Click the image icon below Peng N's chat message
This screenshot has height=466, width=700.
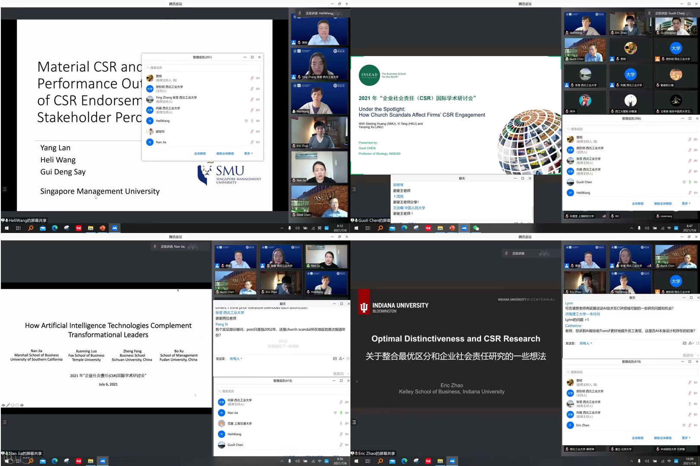[x=335, y=359]
